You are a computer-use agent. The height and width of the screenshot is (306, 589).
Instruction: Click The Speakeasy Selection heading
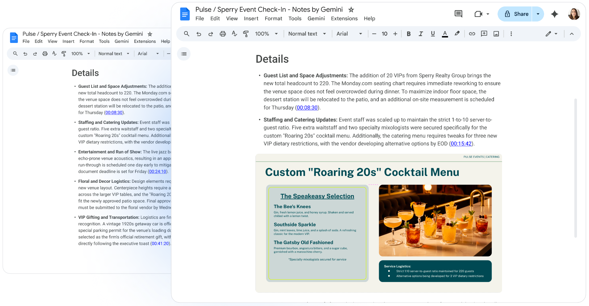pos(317,196)
